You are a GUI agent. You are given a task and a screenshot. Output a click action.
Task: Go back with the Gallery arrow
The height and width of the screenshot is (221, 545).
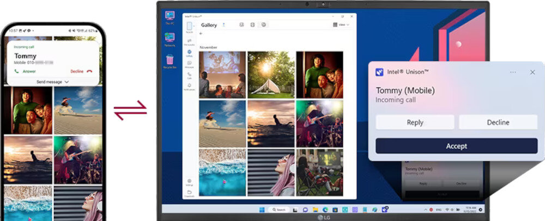pyautogui.click(x=201, y=34)
